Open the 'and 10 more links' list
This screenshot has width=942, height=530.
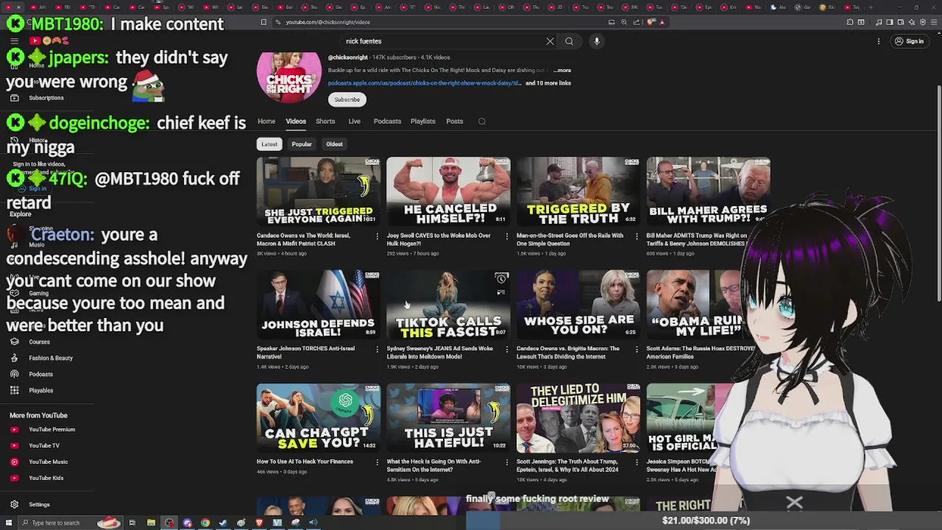[548, 83]
